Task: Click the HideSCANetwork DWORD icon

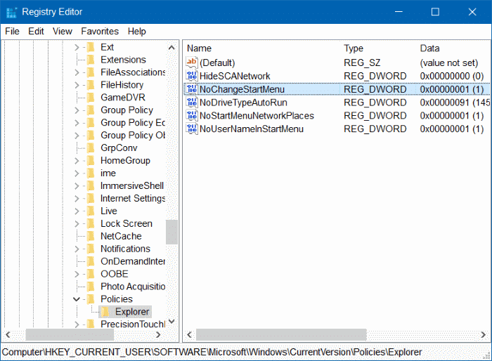Action: 192,76
